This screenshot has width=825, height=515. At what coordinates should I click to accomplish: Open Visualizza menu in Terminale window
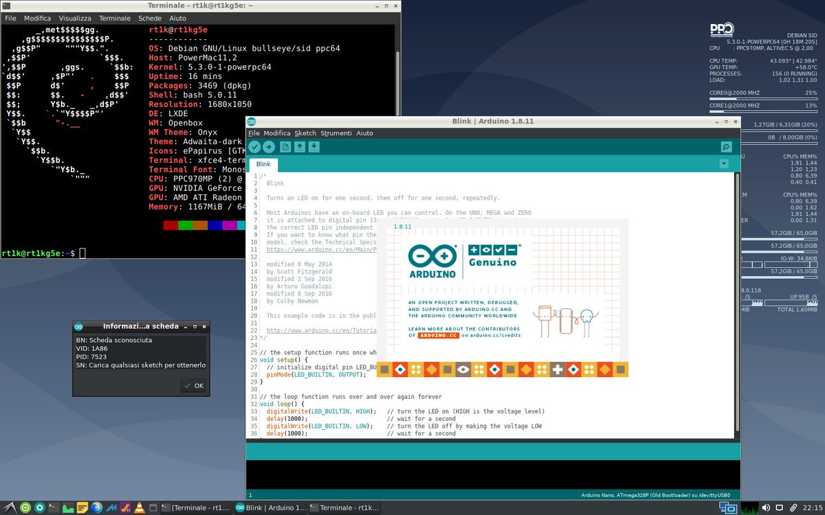tap(76, 18)
